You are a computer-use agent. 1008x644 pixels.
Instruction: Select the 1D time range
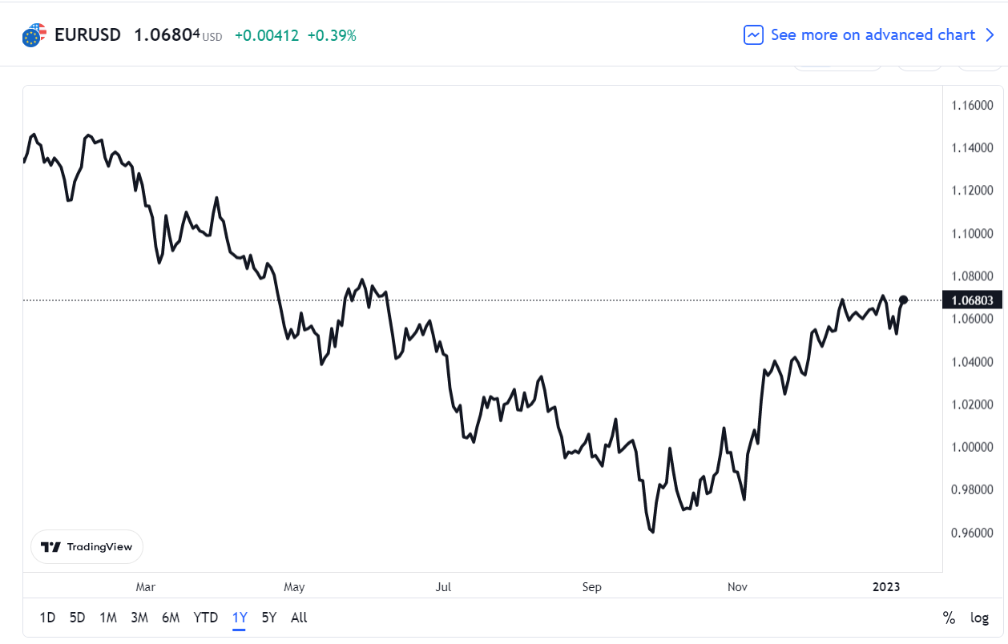click(47, 618)
